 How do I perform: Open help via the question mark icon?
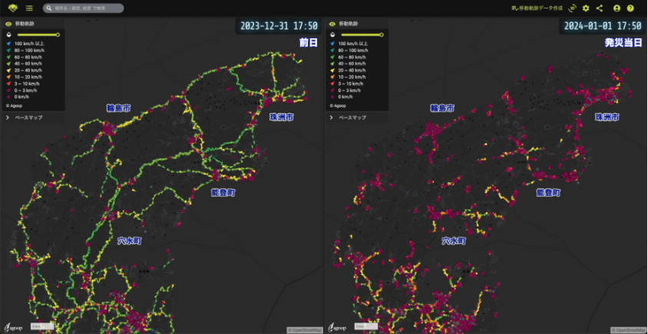(x=630, y=8)
